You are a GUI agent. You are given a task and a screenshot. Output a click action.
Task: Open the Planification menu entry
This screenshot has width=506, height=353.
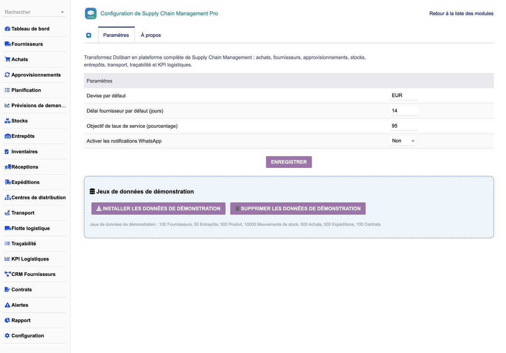coord(26,90)
